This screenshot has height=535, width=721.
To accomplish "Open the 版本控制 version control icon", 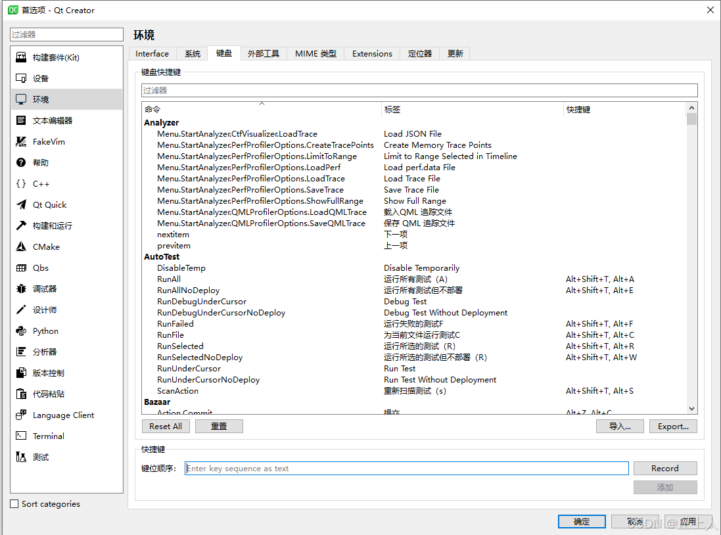I will pos(21,373).
